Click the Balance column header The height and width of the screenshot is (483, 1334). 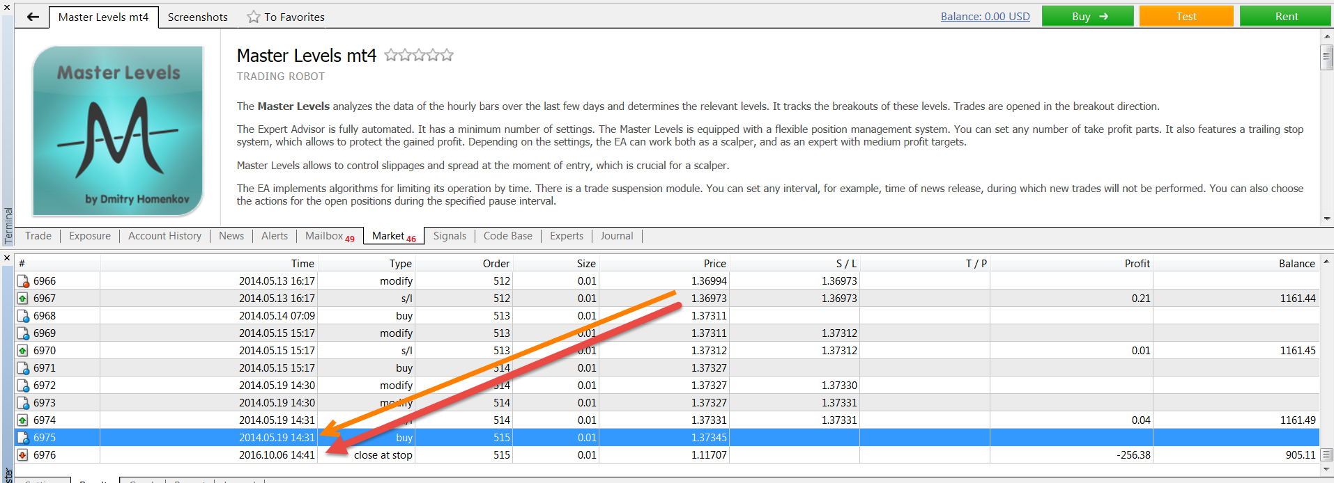1236,263
